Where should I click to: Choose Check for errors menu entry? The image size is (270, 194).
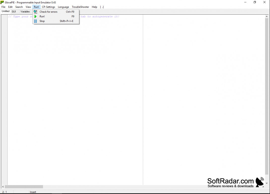(x=56, y=12)
